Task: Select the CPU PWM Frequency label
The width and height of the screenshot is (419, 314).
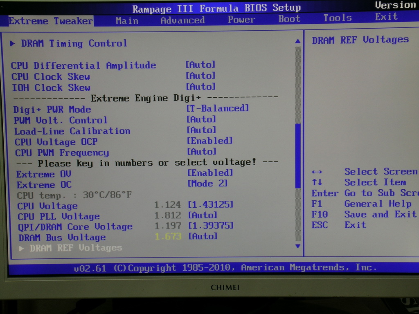Action: coord(62,153)
